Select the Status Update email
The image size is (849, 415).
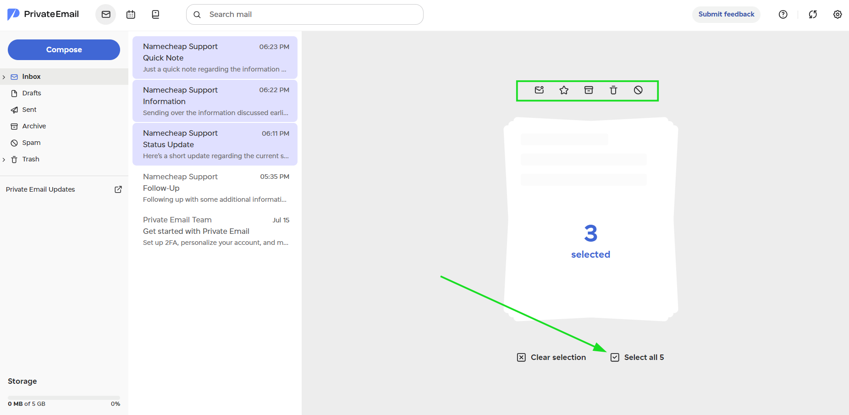tap(215, 144)
